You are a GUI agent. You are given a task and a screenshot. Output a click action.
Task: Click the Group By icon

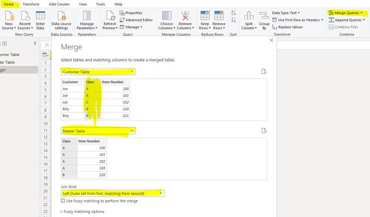pos(264,16)
